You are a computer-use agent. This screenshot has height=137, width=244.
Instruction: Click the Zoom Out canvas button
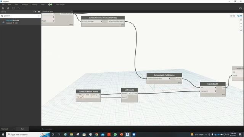(x=241, y=26)
